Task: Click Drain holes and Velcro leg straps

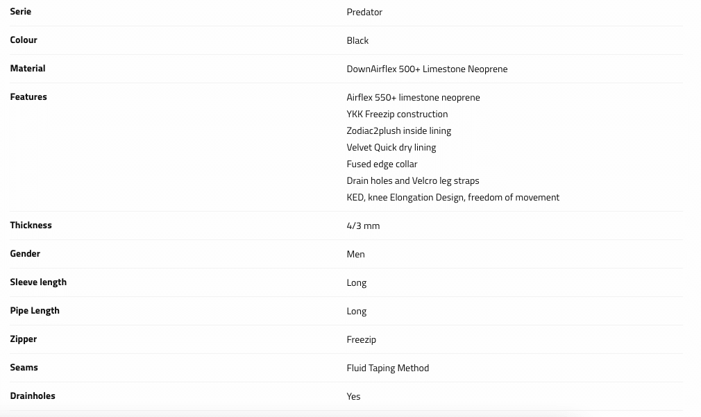Action: click(412, 180)
